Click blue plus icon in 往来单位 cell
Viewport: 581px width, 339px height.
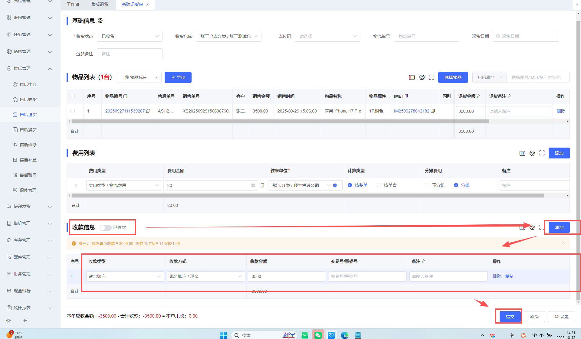pos(335,185)
